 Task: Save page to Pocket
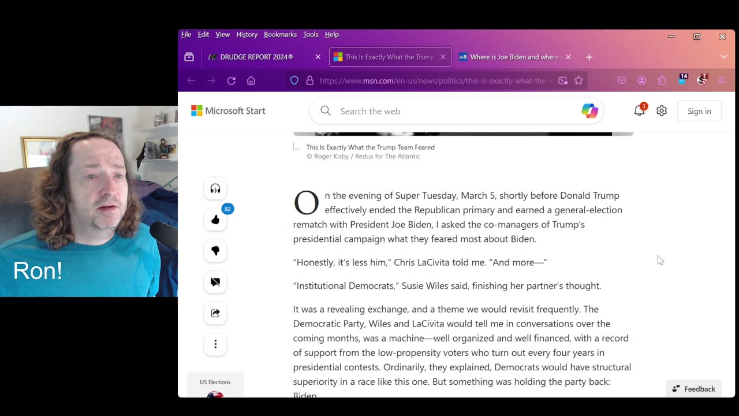click(x=622, y=81)
